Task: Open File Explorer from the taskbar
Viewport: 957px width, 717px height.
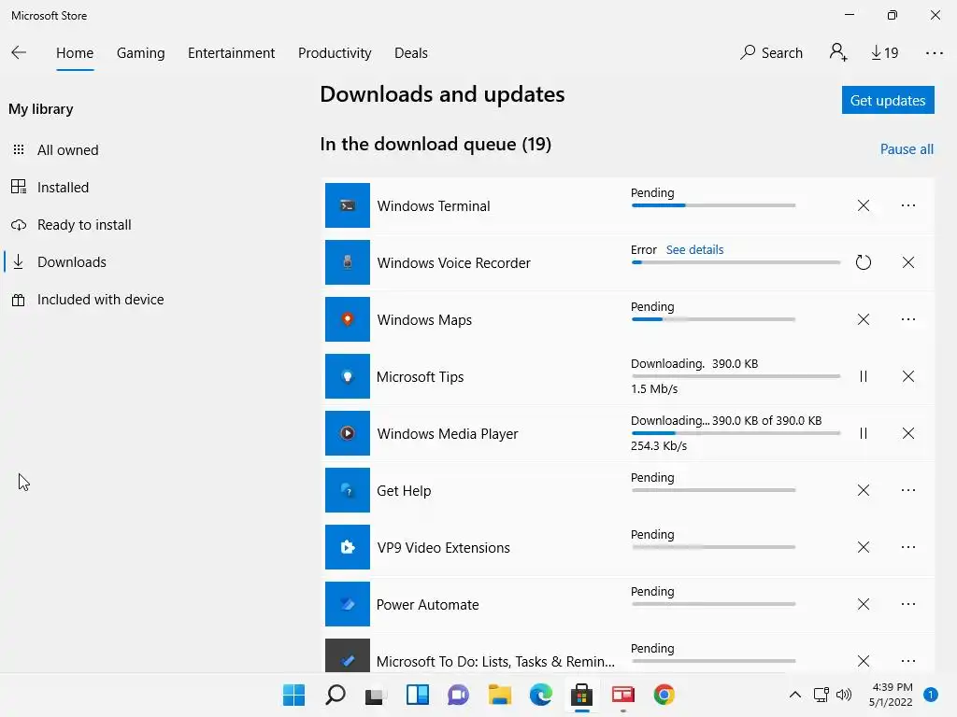Action: tap(499, 695)
